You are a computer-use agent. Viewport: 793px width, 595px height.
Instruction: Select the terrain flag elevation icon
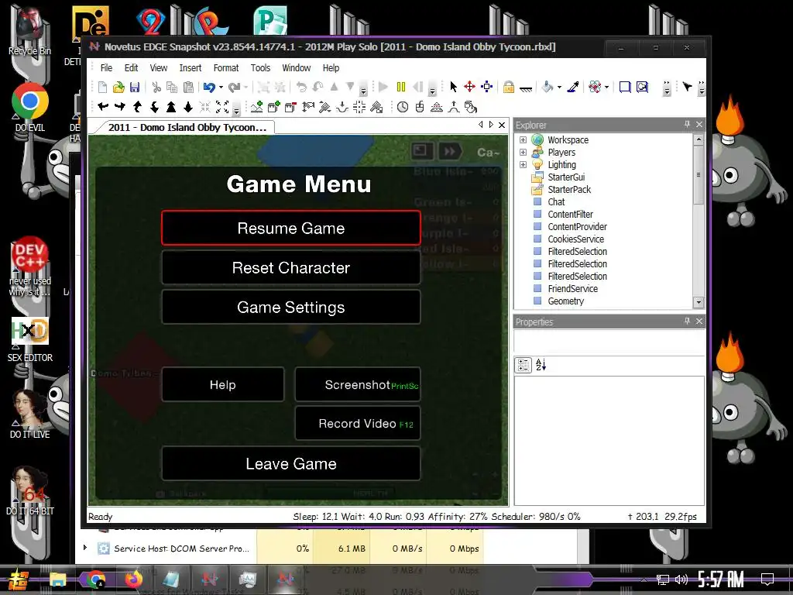308,107
